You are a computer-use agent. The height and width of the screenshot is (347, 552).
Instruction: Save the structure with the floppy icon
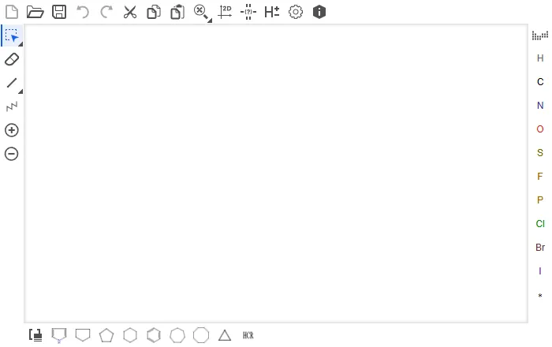(59, 12)
